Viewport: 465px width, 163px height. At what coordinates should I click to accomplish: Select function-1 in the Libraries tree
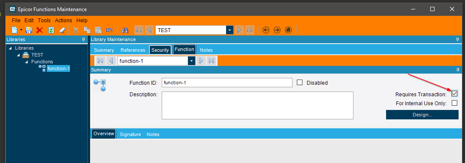[58, 68]
